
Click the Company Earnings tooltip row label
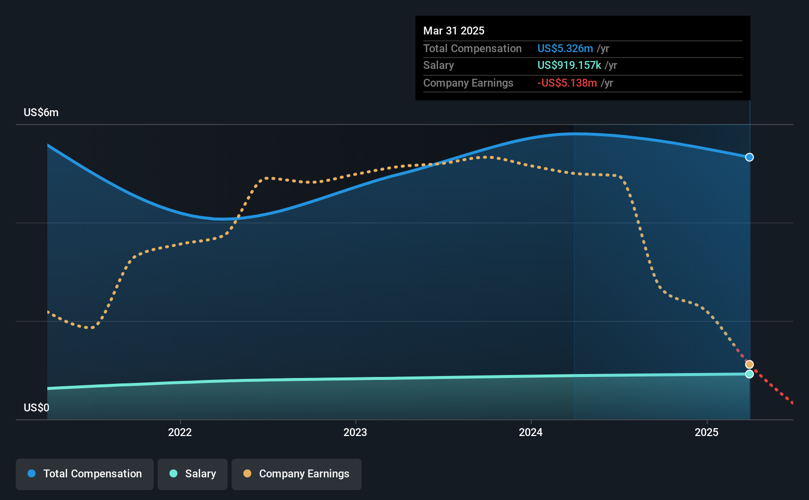(x=468, y=83)
